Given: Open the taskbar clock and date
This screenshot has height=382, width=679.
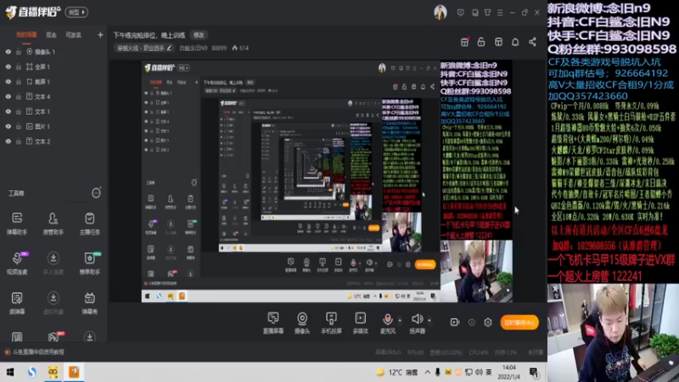Looking at the screenshot, I should pos(508,372).
